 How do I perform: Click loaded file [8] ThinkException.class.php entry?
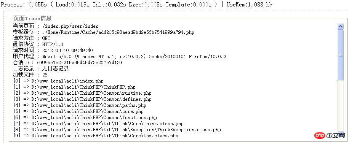click(117, 130)
